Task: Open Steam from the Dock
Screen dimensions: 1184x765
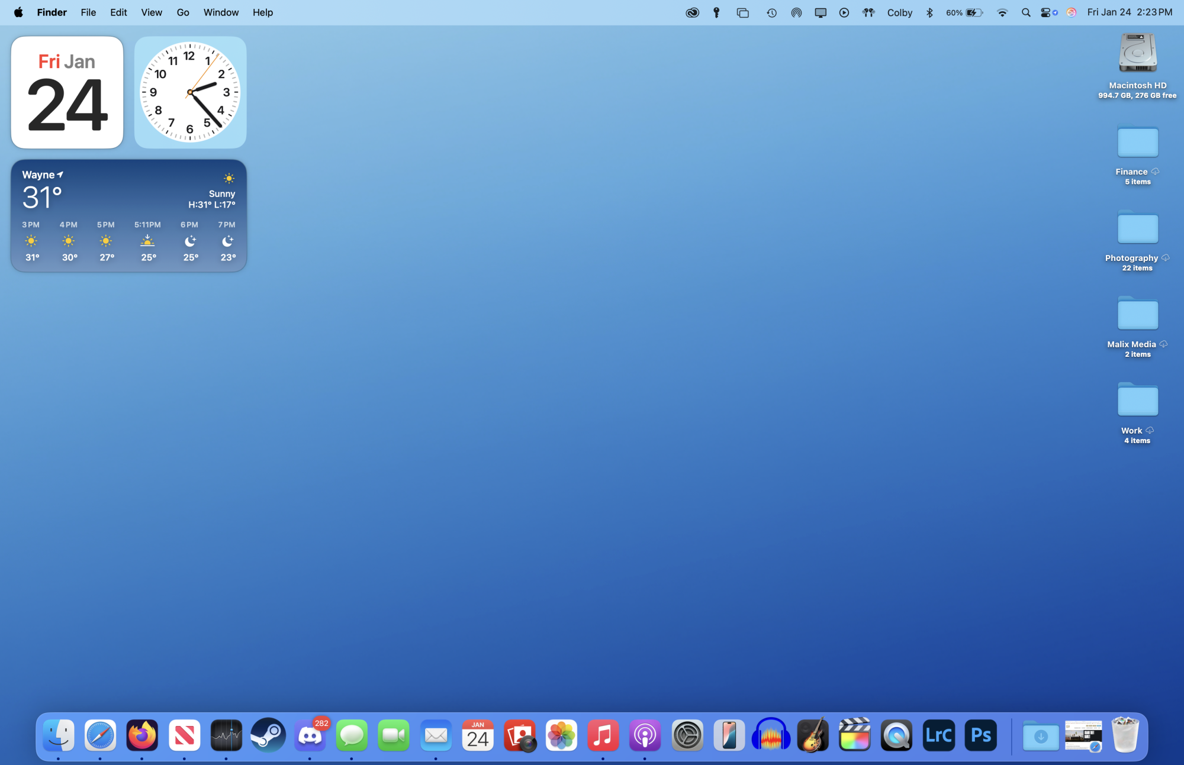Action: [x=268, y=735]
